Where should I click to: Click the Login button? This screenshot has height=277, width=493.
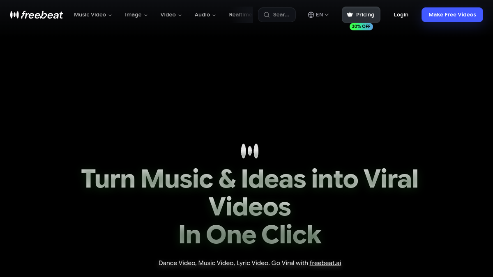(x=401, y=15)
